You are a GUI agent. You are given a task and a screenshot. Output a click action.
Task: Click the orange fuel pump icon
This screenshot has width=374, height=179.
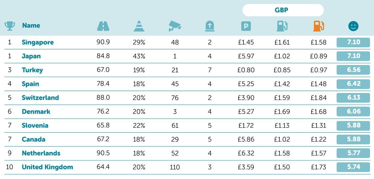pyautogui.click(x=319, y=26)
